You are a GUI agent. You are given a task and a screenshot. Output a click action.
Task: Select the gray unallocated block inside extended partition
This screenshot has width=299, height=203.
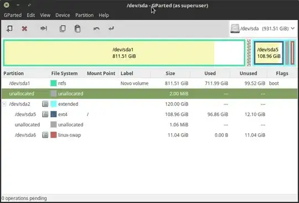point(287,53)
